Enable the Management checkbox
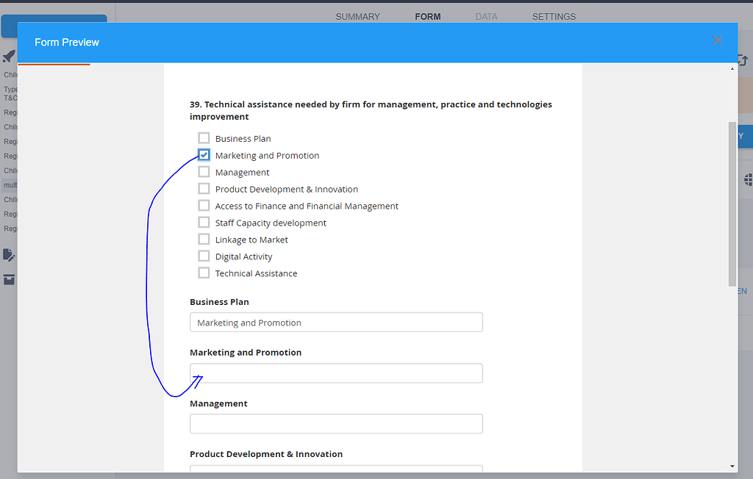 (x=203, y=171)
